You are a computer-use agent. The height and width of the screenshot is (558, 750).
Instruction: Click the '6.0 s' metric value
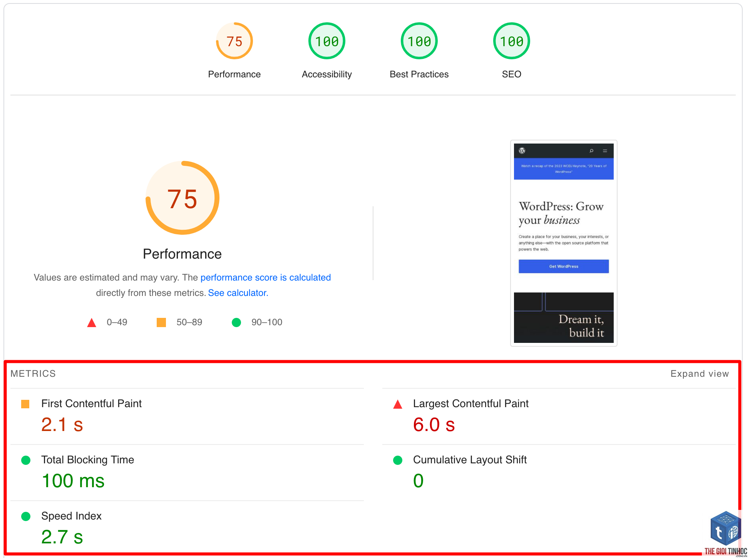point(434,424)
